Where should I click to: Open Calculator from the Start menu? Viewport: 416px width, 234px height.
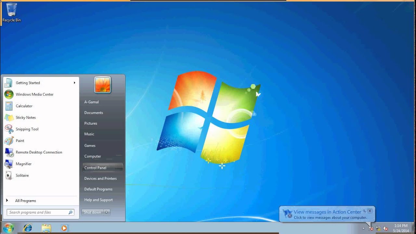point(41,106)
